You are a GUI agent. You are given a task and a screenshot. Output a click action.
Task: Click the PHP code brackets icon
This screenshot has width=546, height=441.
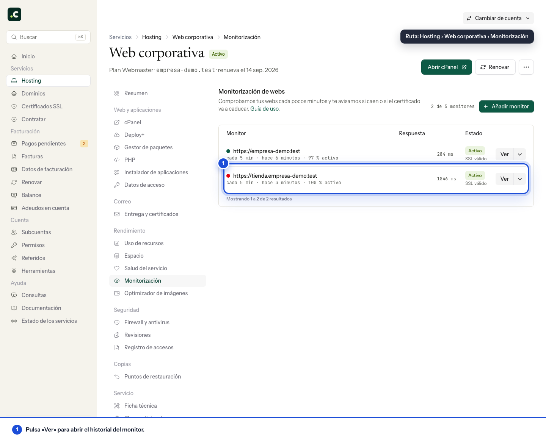[x=117, y=160]
